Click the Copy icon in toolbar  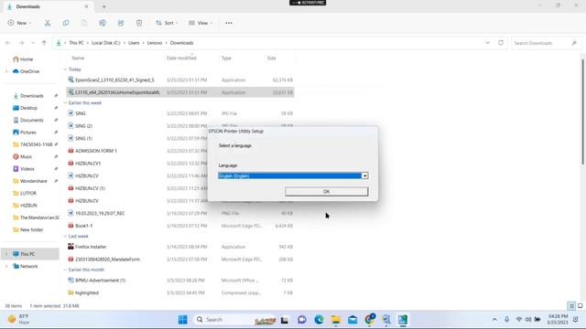pyautogui.click(x=66, y=23)
